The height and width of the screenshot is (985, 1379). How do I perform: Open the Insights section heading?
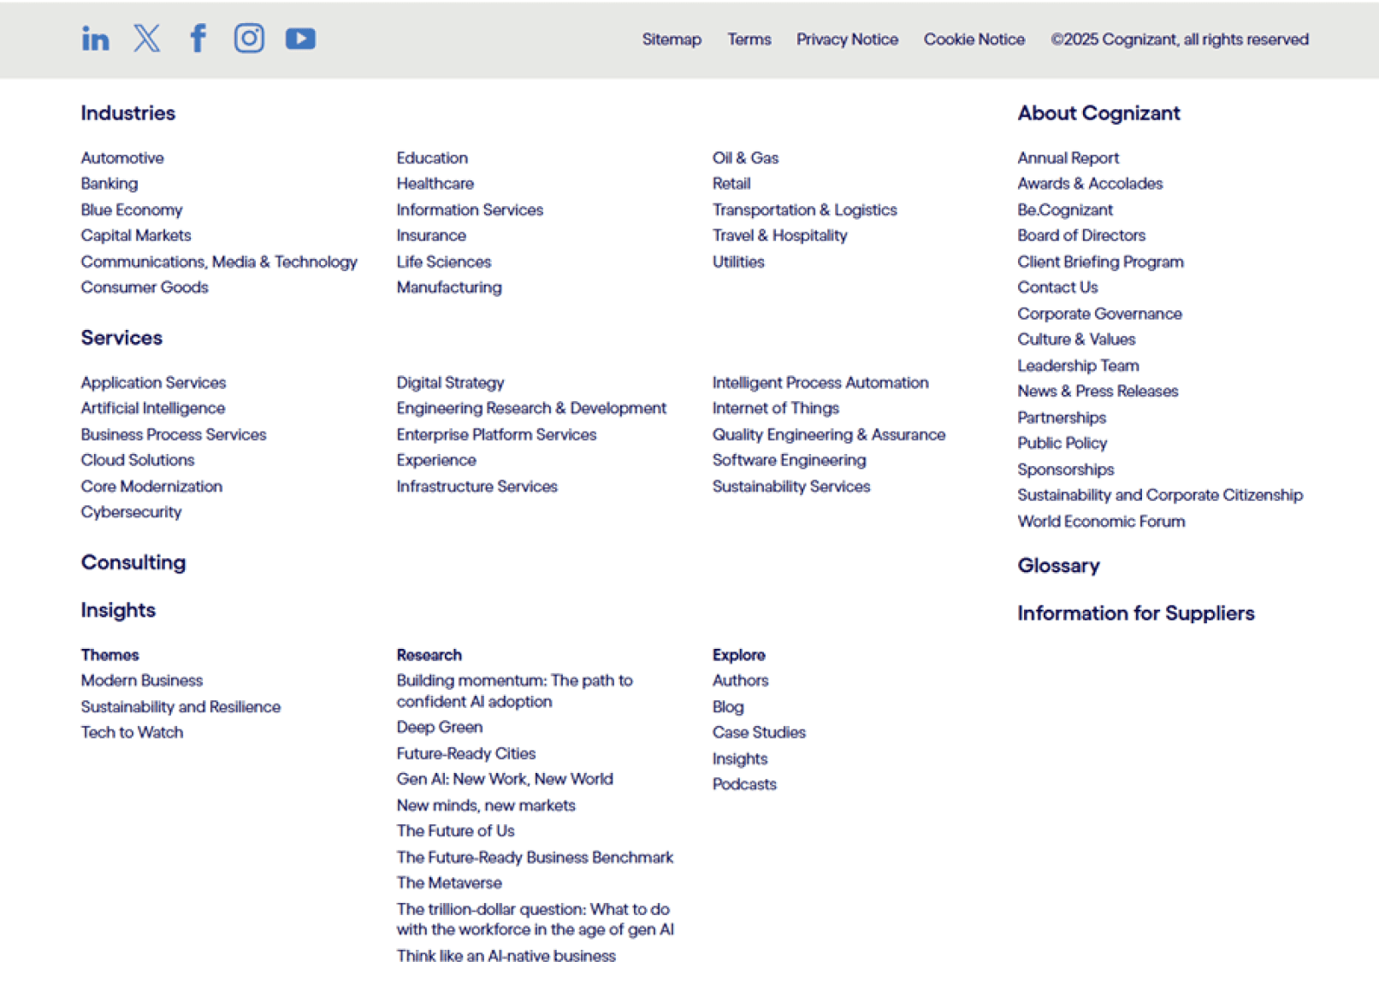tap(118, 610)
